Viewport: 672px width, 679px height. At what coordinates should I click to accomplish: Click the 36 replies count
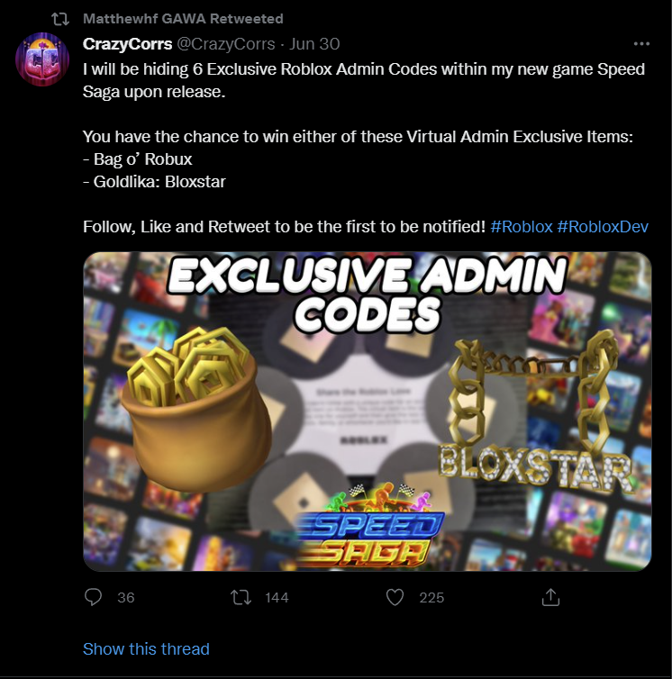pyautogui.click(x=125, y=598)
